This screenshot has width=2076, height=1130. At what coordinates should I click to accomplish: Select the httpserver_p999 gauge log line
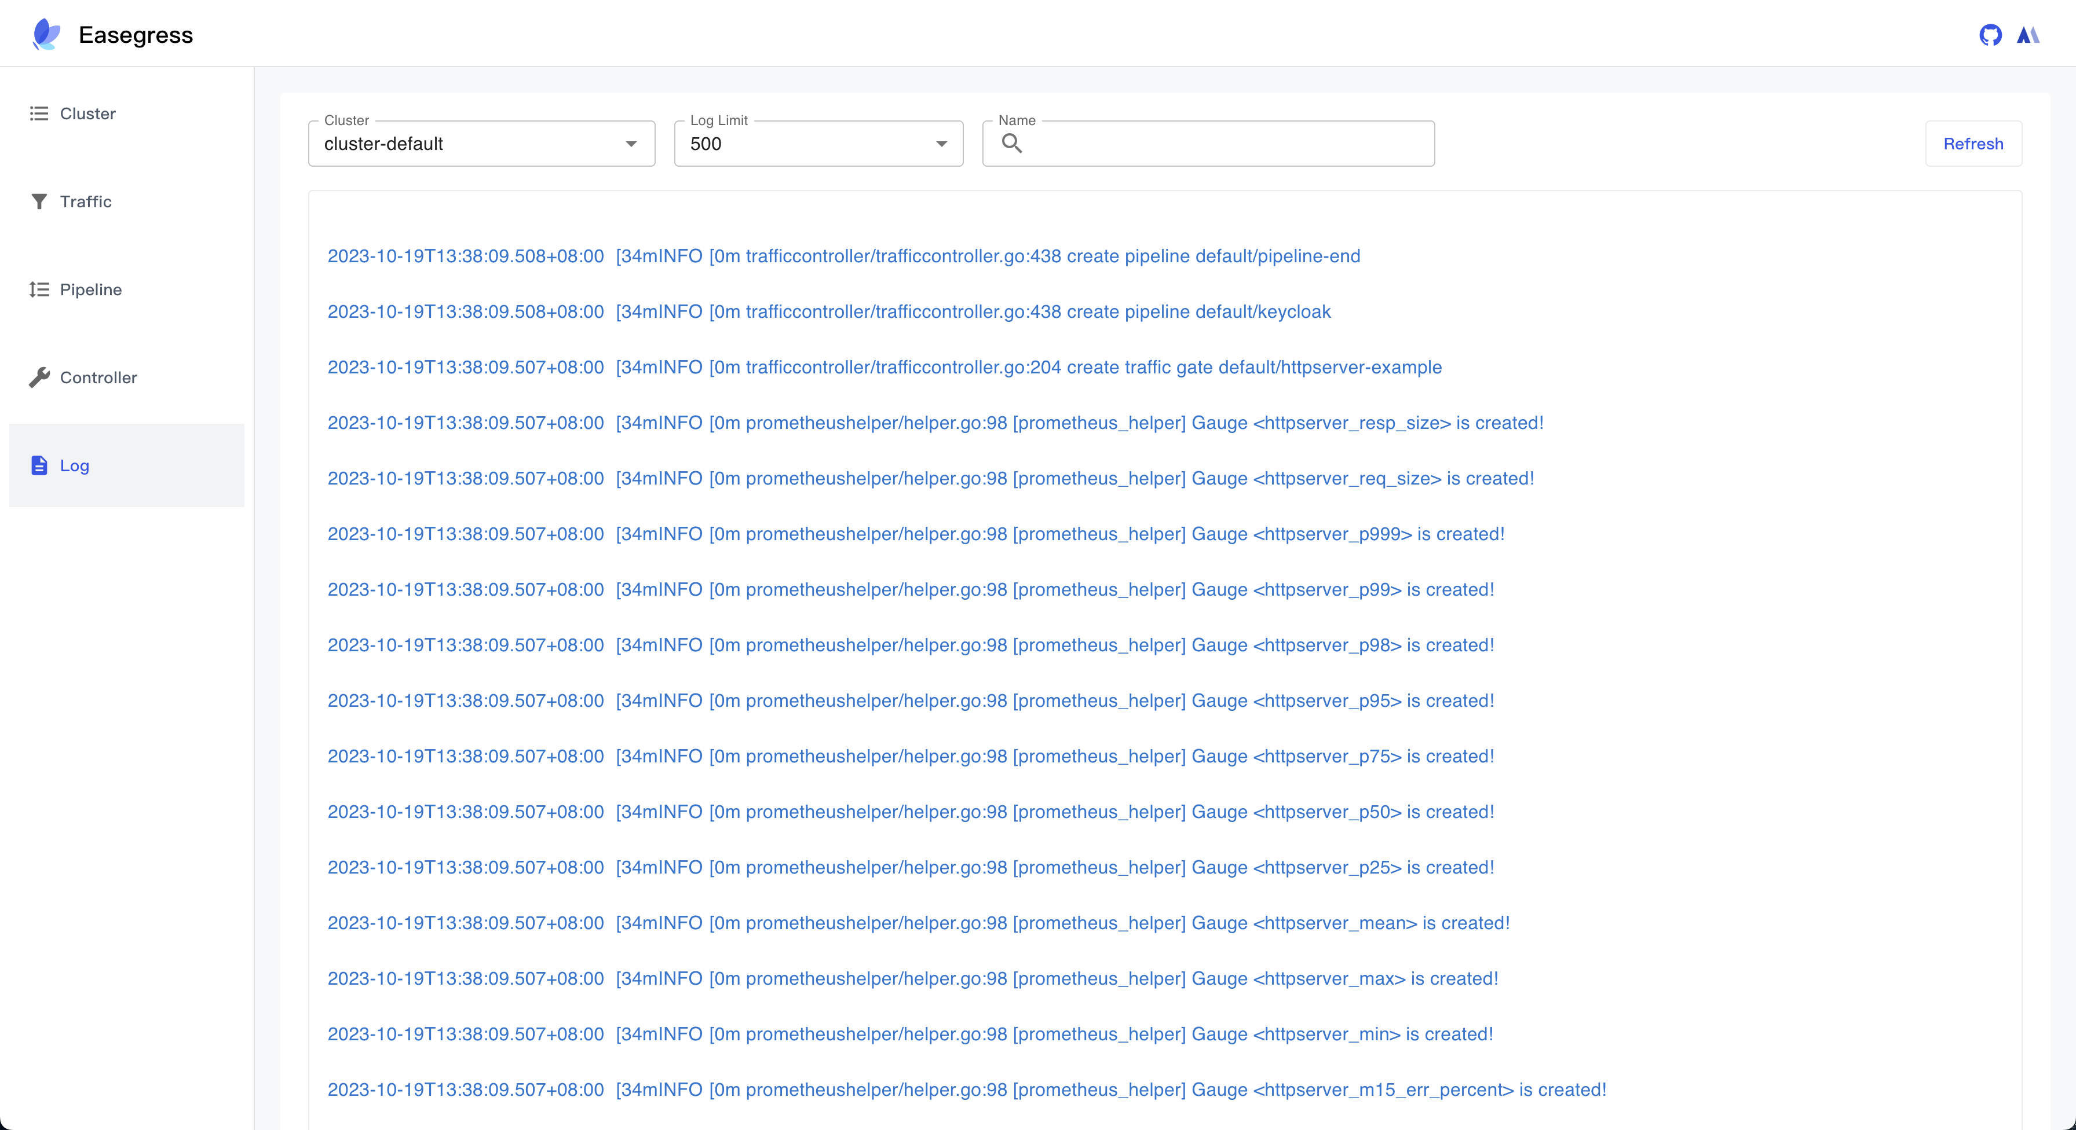click(916, 534)
